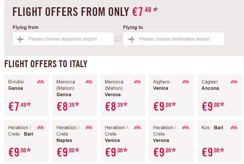
Task: Open the Heraklion to Verona offer
Action: pyautogui.click(x=171, y=141)
